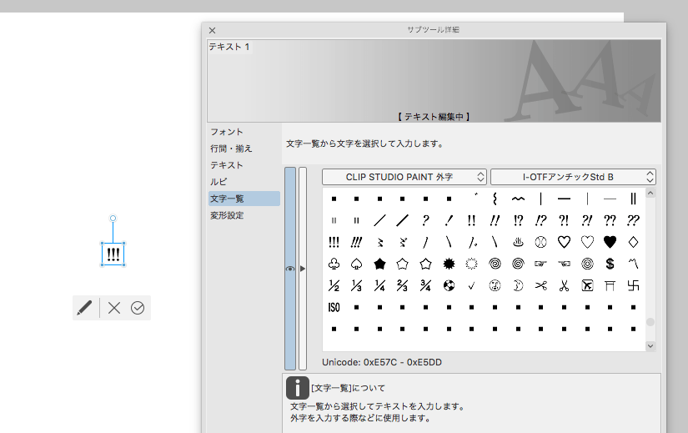Cancel text edit with the X icon

(x=114, y=308)
